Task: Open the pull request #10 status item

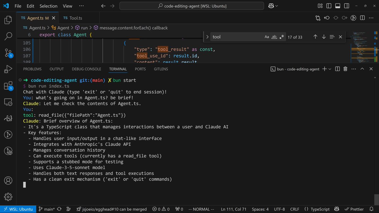Action: point(111,209)
